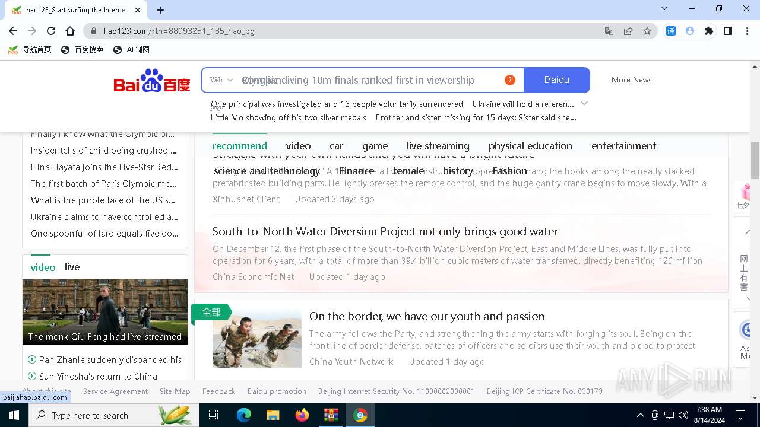The image size is (760, 427).
Task: Expand the hot news headlines chevron
Action: click(x=584, y=103)
